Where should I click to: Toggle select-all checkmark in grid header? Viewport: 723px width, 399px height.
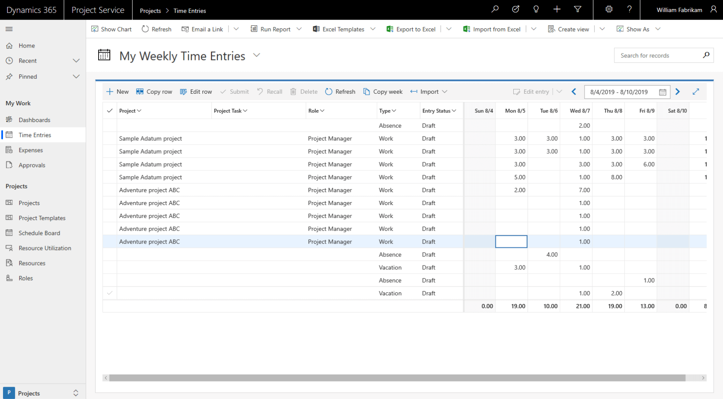(x=110, y=110)
